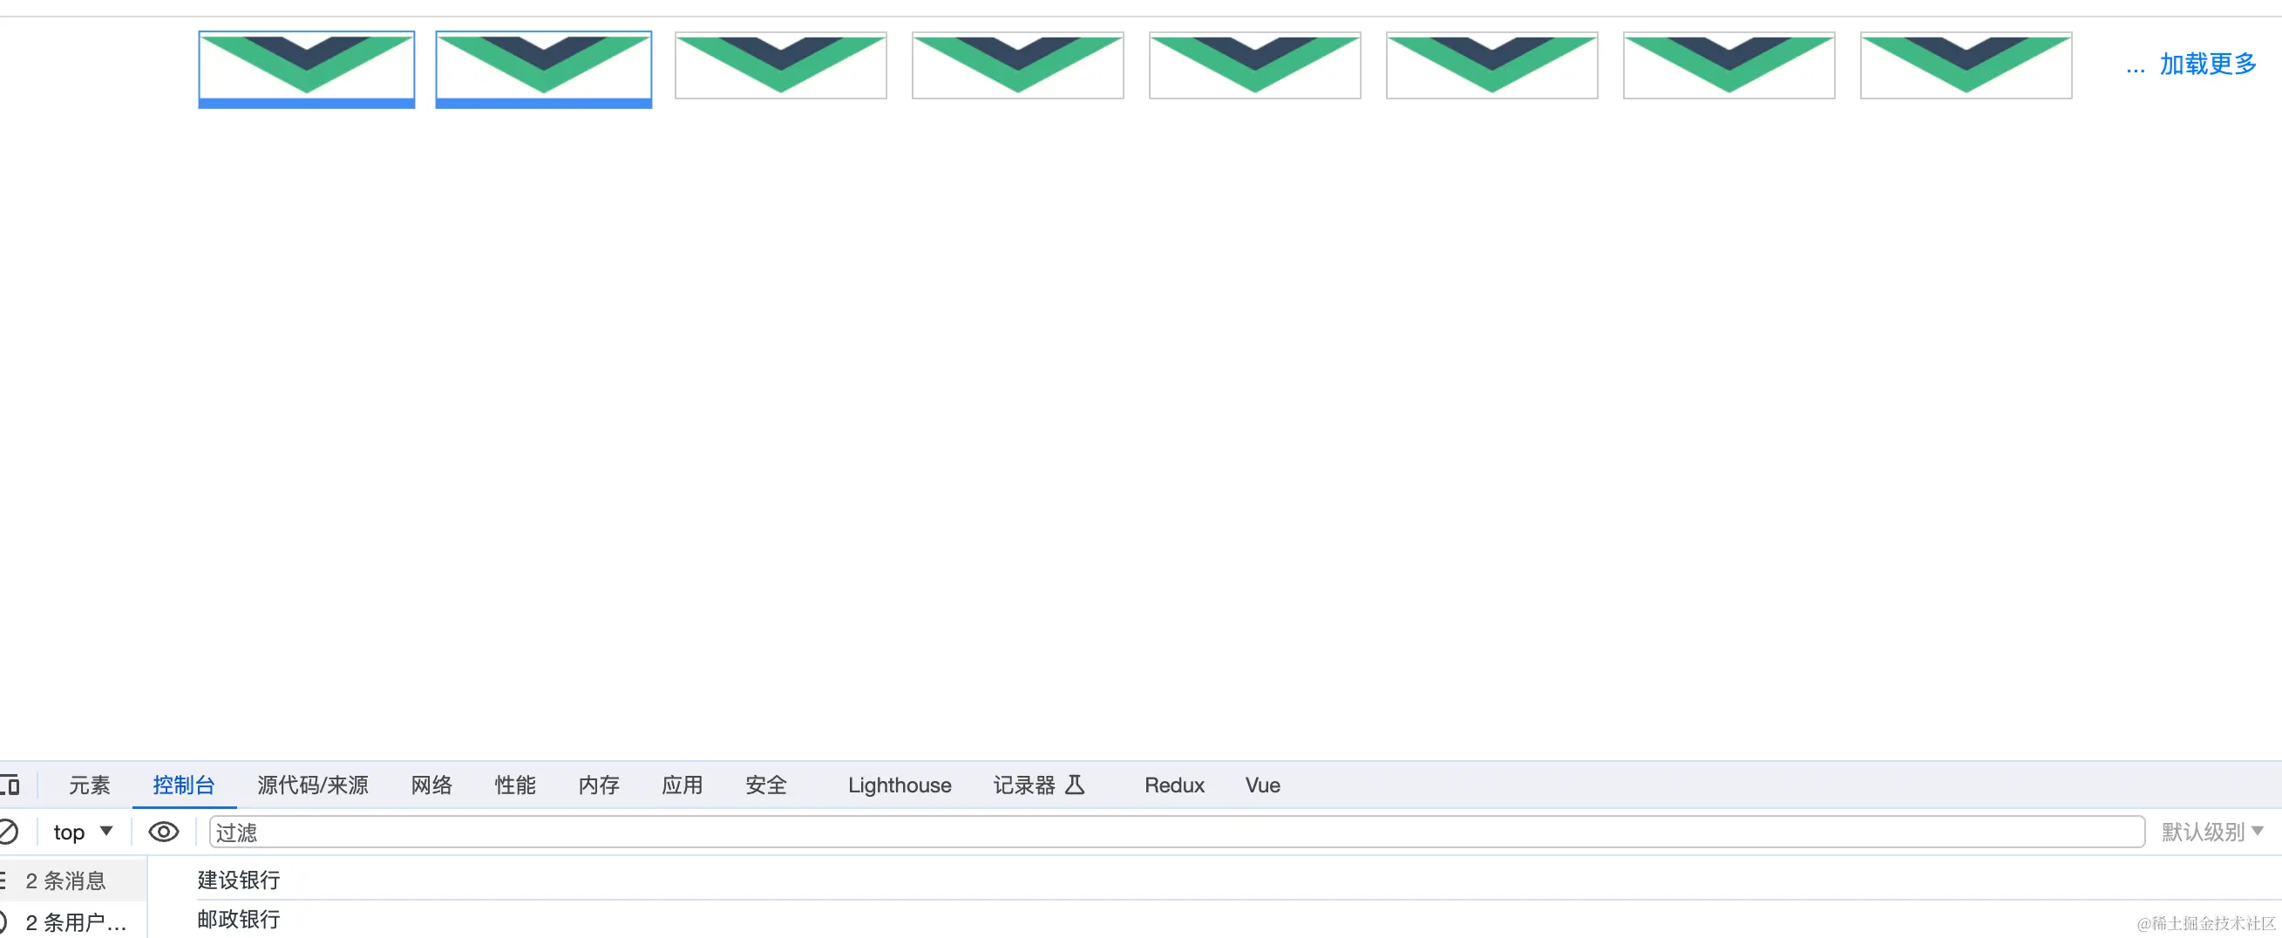Click the inspect element device toolbar icon
Screen dimensions: 2282x938
point(11,785)
